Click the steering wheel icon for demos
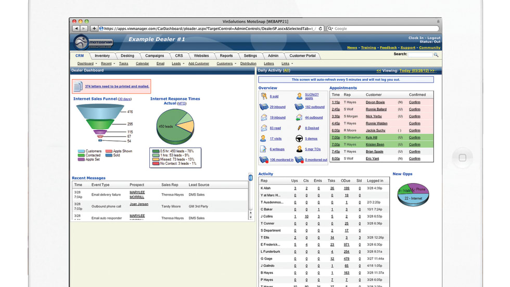The height and width of the screenshot is (287, 510). 299,139
